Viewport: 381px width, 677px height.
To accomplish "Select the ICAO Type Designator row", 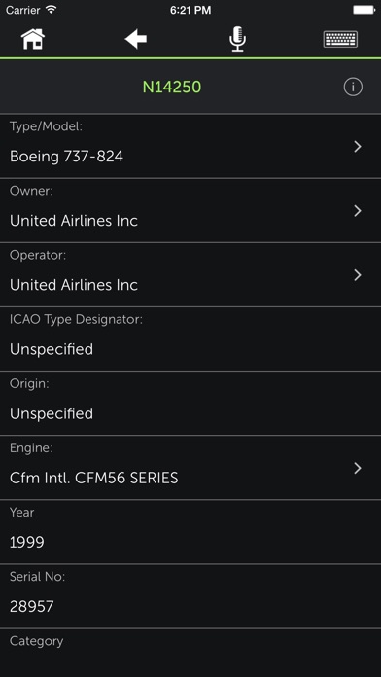I will pyautogui.click(x=190, y=339).
